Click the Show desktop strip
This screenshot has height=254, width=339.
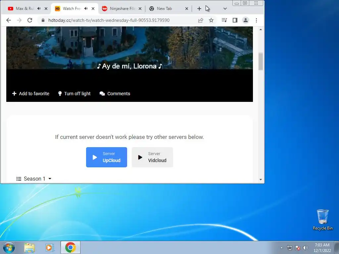click(337, 247)
